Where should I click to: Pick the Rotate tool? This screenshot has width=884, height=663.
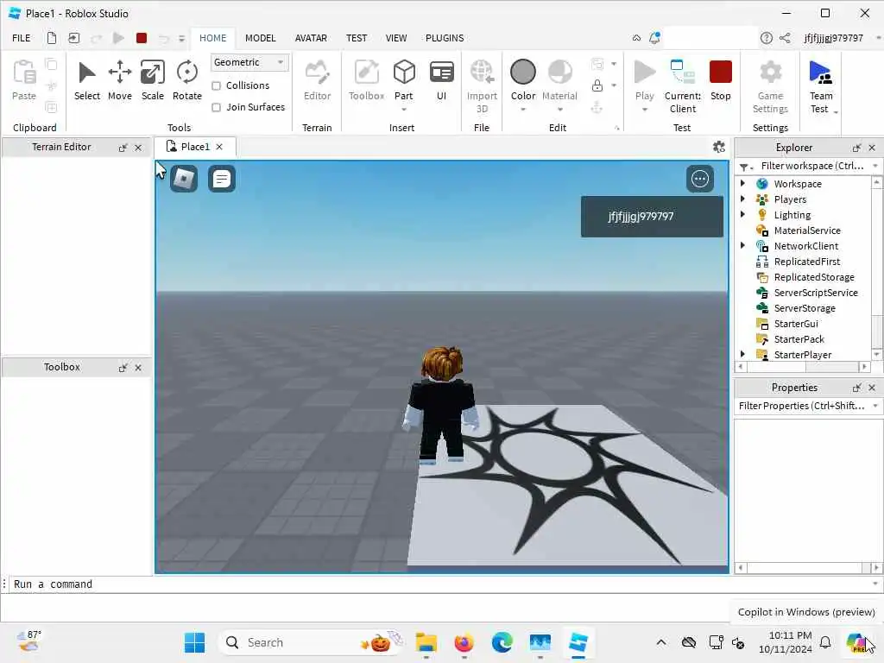point(186,80)
